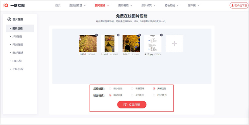Select PNG格式 output format
The width and height of the screenshot is (249, 125).
coord(154,95)
